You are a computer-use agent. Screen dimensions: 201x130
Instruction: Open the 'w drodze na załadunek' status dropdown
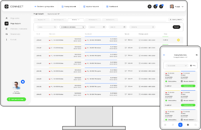pyautogui.click(x=73, y=27)
